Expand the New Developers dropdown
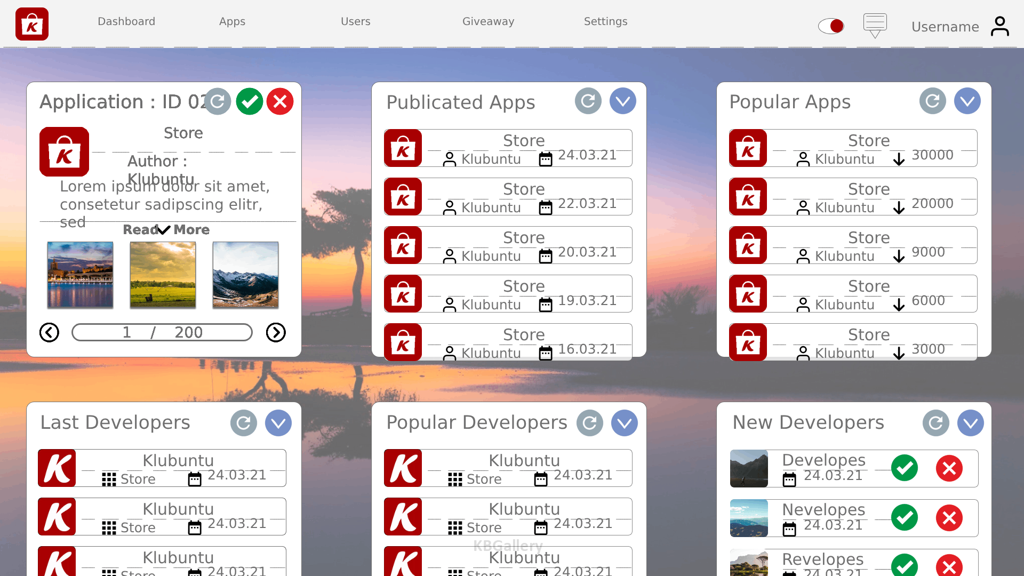The height and width of the screenshot is (576, 1024). pyautogui.click(x=971, y=423)
